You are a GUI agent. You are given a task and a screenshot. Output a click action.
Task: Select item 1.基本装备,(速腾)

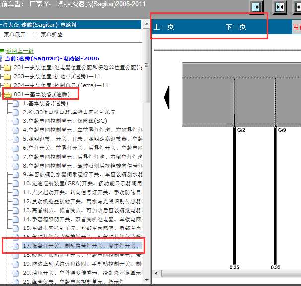click(x=46, y=103)
